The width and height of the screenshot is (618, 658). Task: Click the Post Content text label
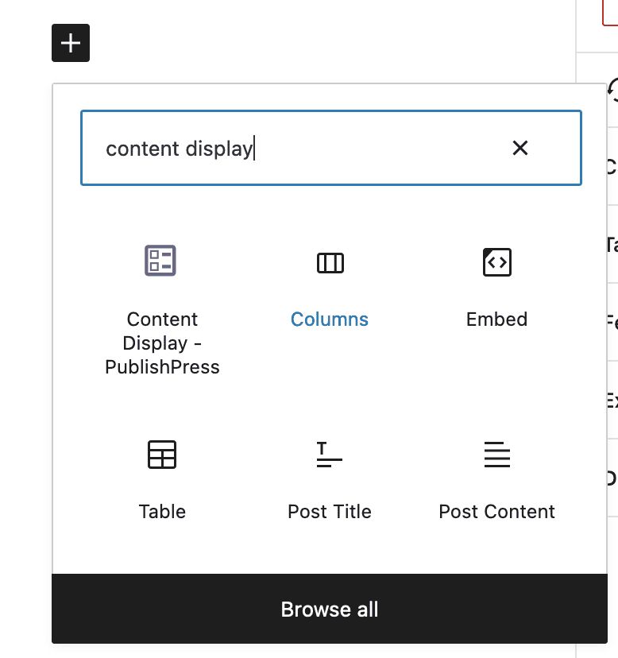pyautogui.click(x=496, y=512)
